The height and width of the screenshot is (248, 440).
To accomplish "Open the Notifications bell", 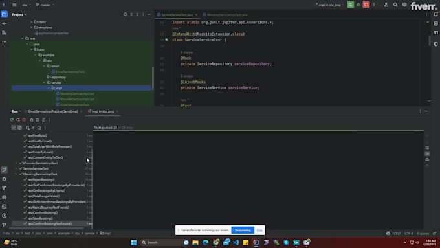I will 435,14.
